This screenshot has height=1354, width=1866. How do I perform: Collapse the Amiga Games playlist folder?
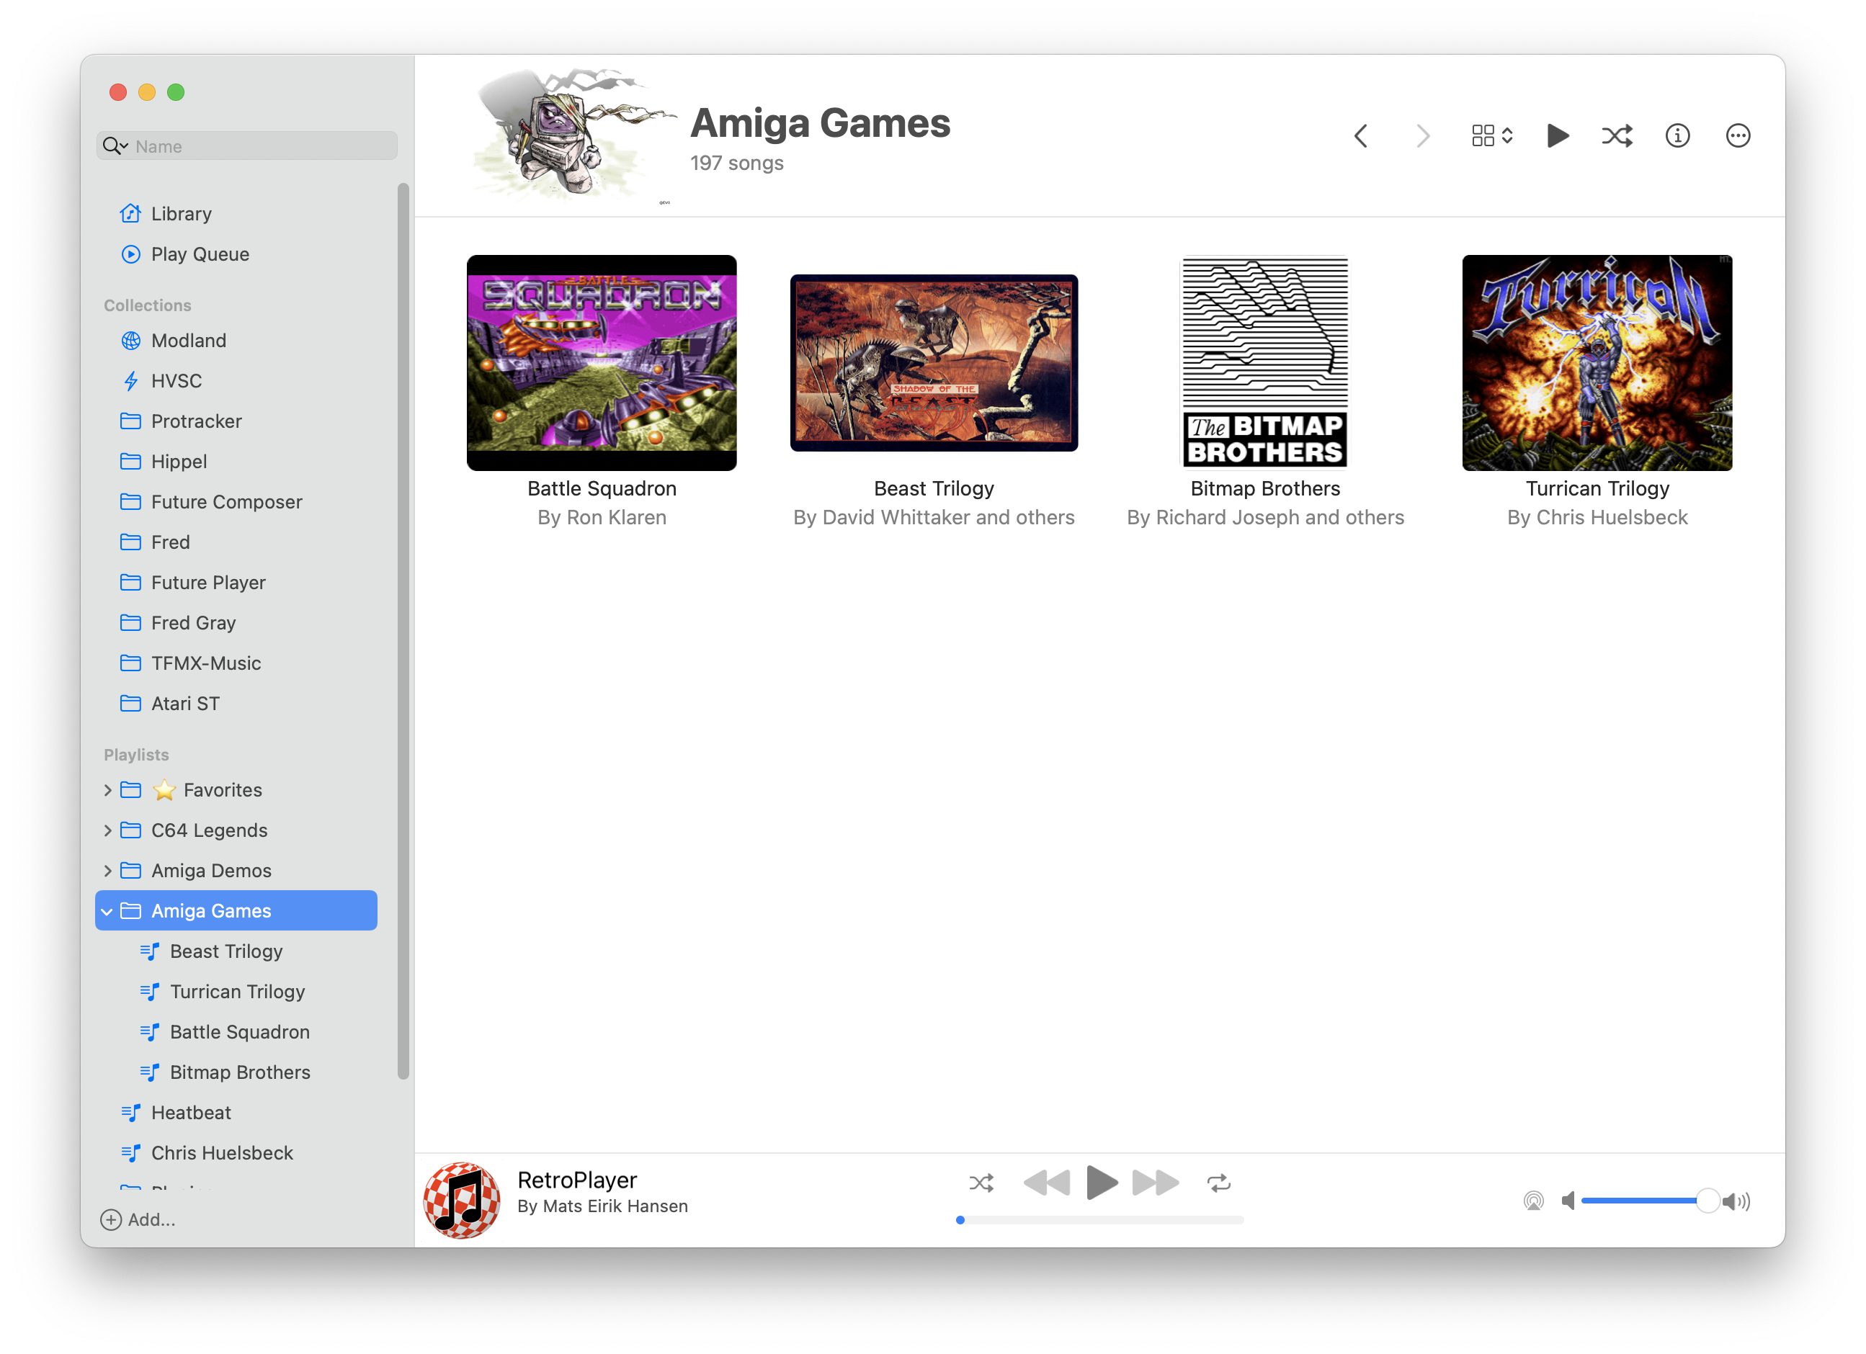tap(108, 910)
